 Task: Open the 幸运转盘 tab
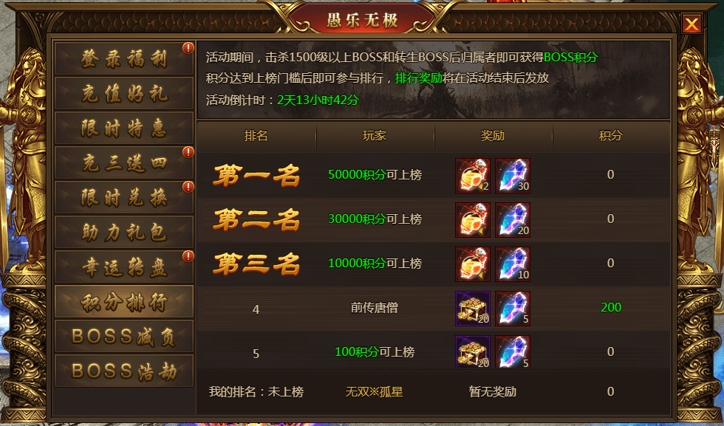coord(124,267)
